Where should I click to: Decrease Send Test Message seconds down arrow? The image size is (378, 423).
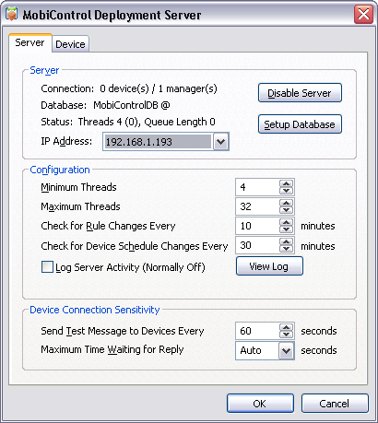pos(286,335)
